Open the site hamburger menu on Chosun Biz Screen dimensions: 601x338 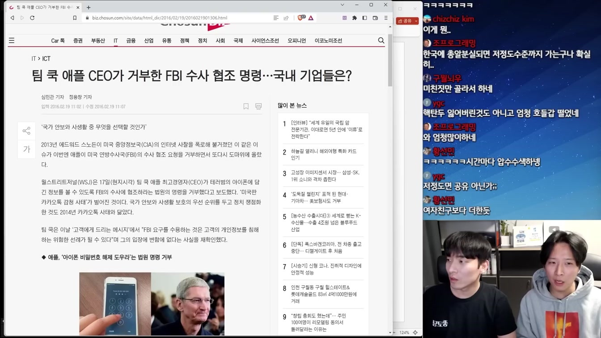pyautogui.click(x=12, y=41)
